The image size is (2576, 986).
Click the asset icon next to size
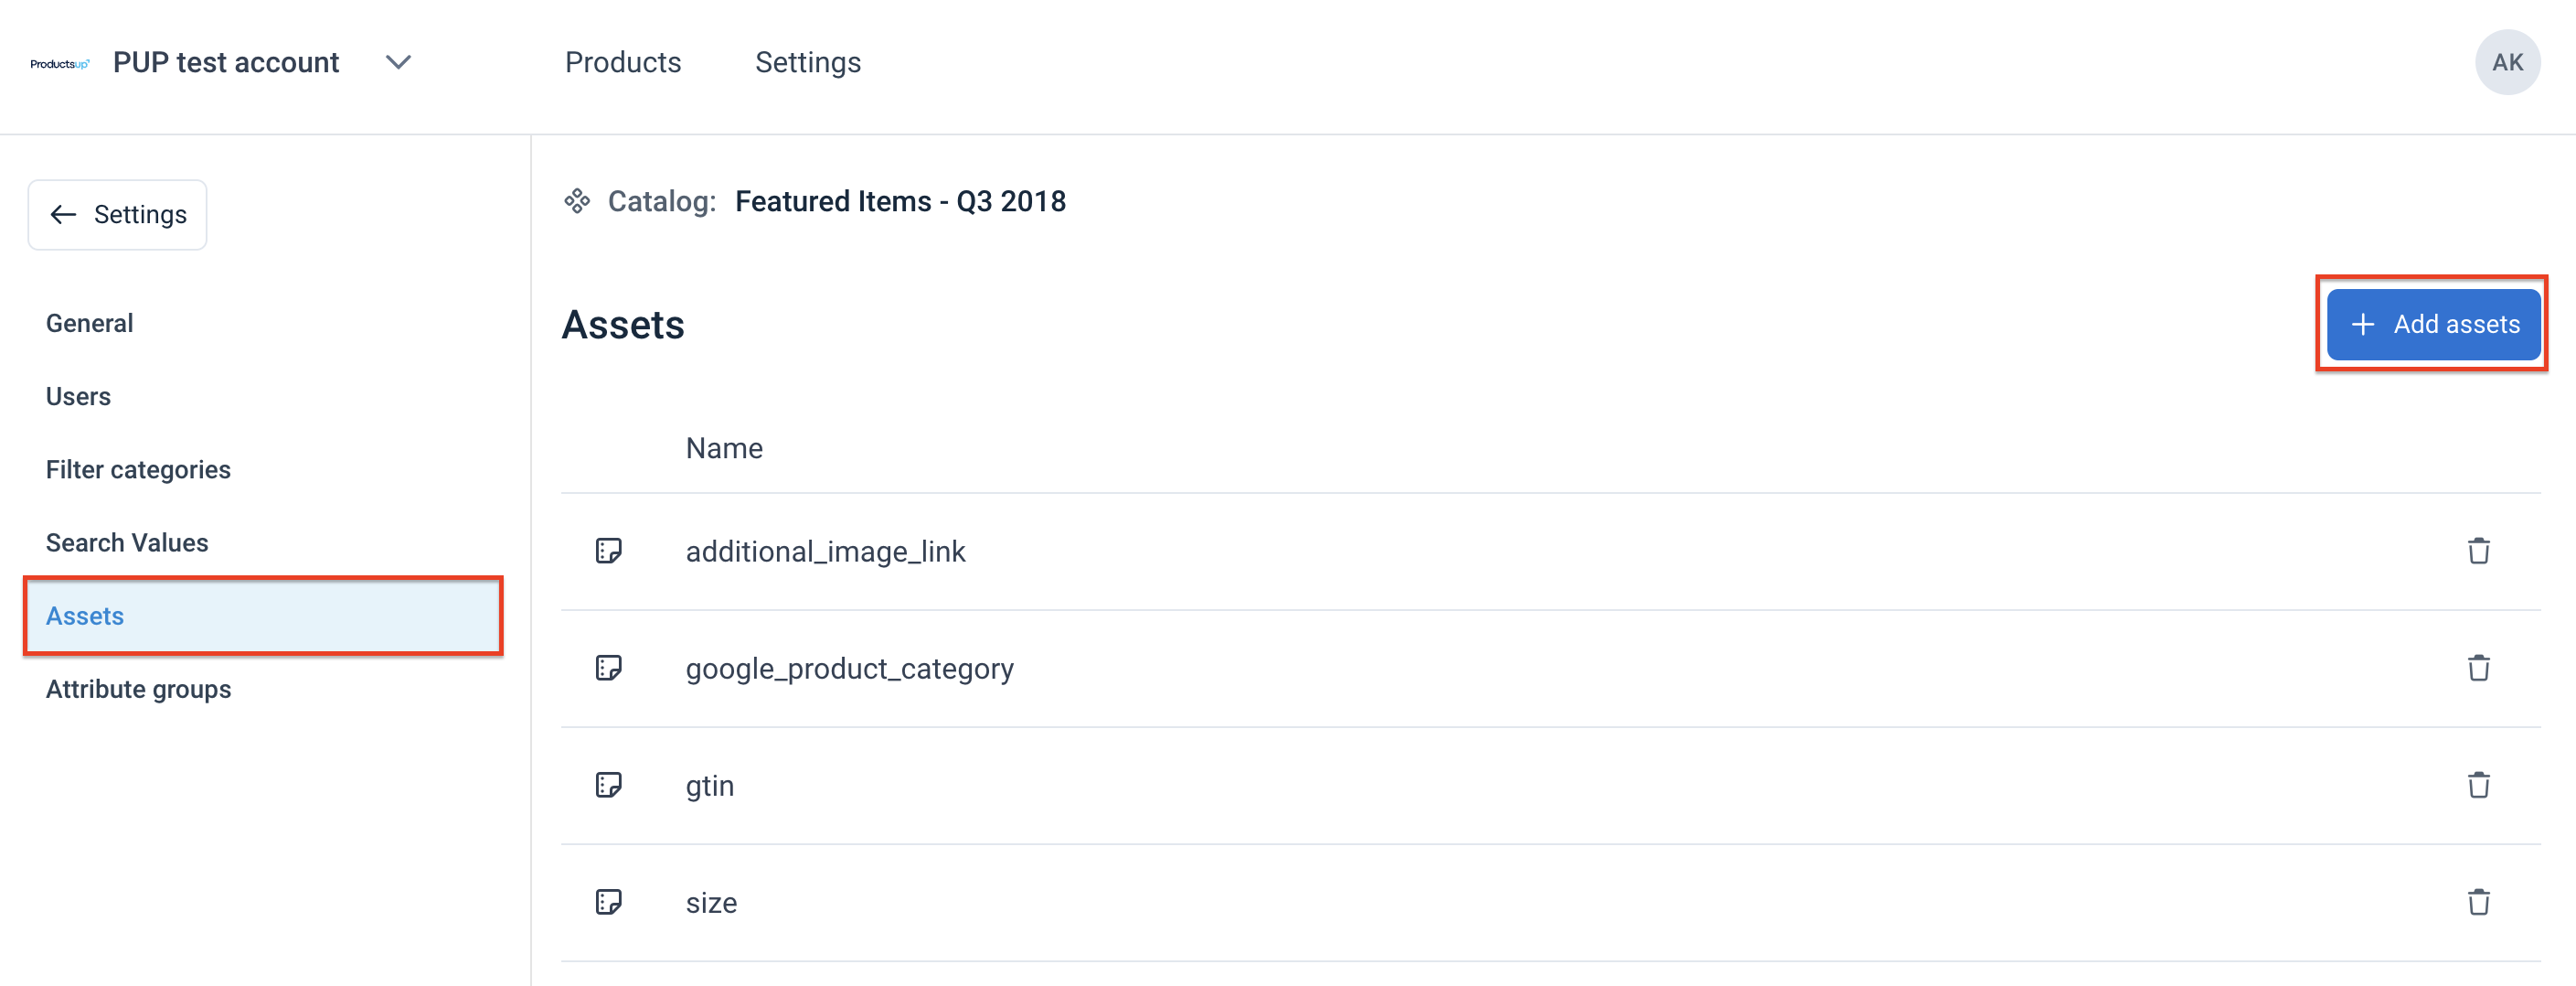609,902
